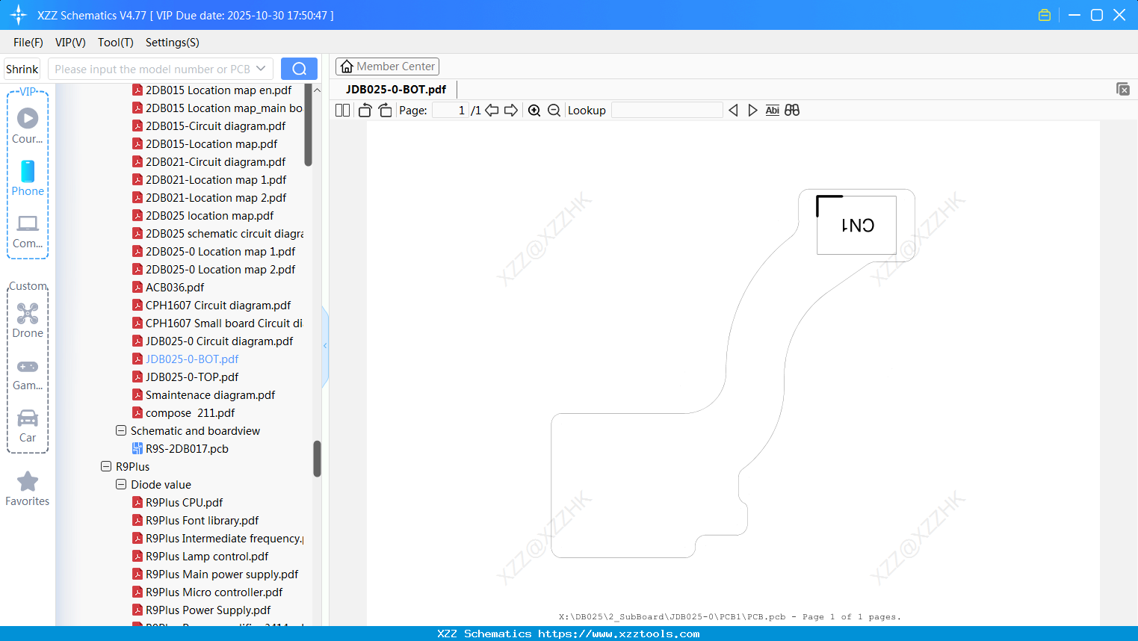Open R9Plus Main power supply.pdf

tap(222, 575)
